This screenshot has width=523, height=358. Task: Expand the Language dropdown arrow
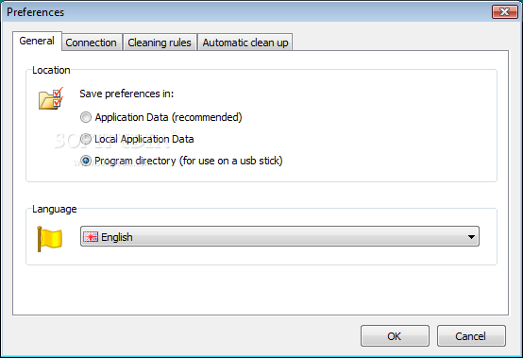tap(471, 236)
